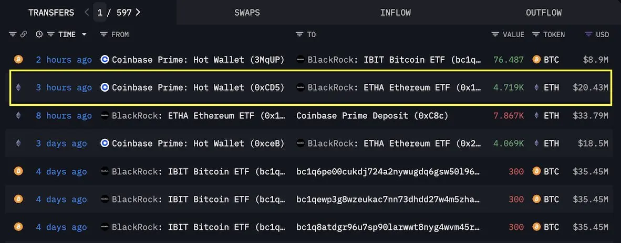Switch to the SWAPS tab

point(247,13)
